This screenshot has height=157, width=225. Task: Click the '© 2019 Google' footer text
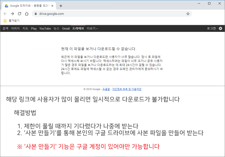tap(92, 89)
